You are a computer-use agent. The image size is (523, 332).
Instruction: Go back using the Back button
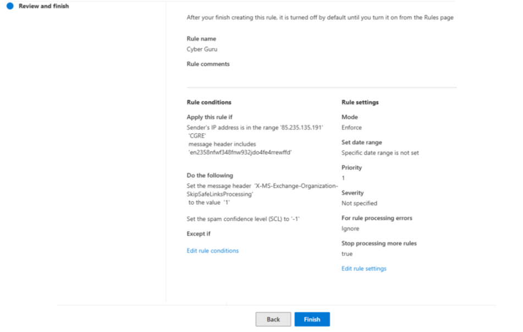pyautogui.click(x=273, y=319)
